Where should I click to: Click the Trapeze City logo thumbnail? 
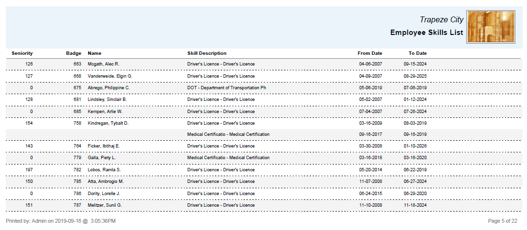pos(491,27)
